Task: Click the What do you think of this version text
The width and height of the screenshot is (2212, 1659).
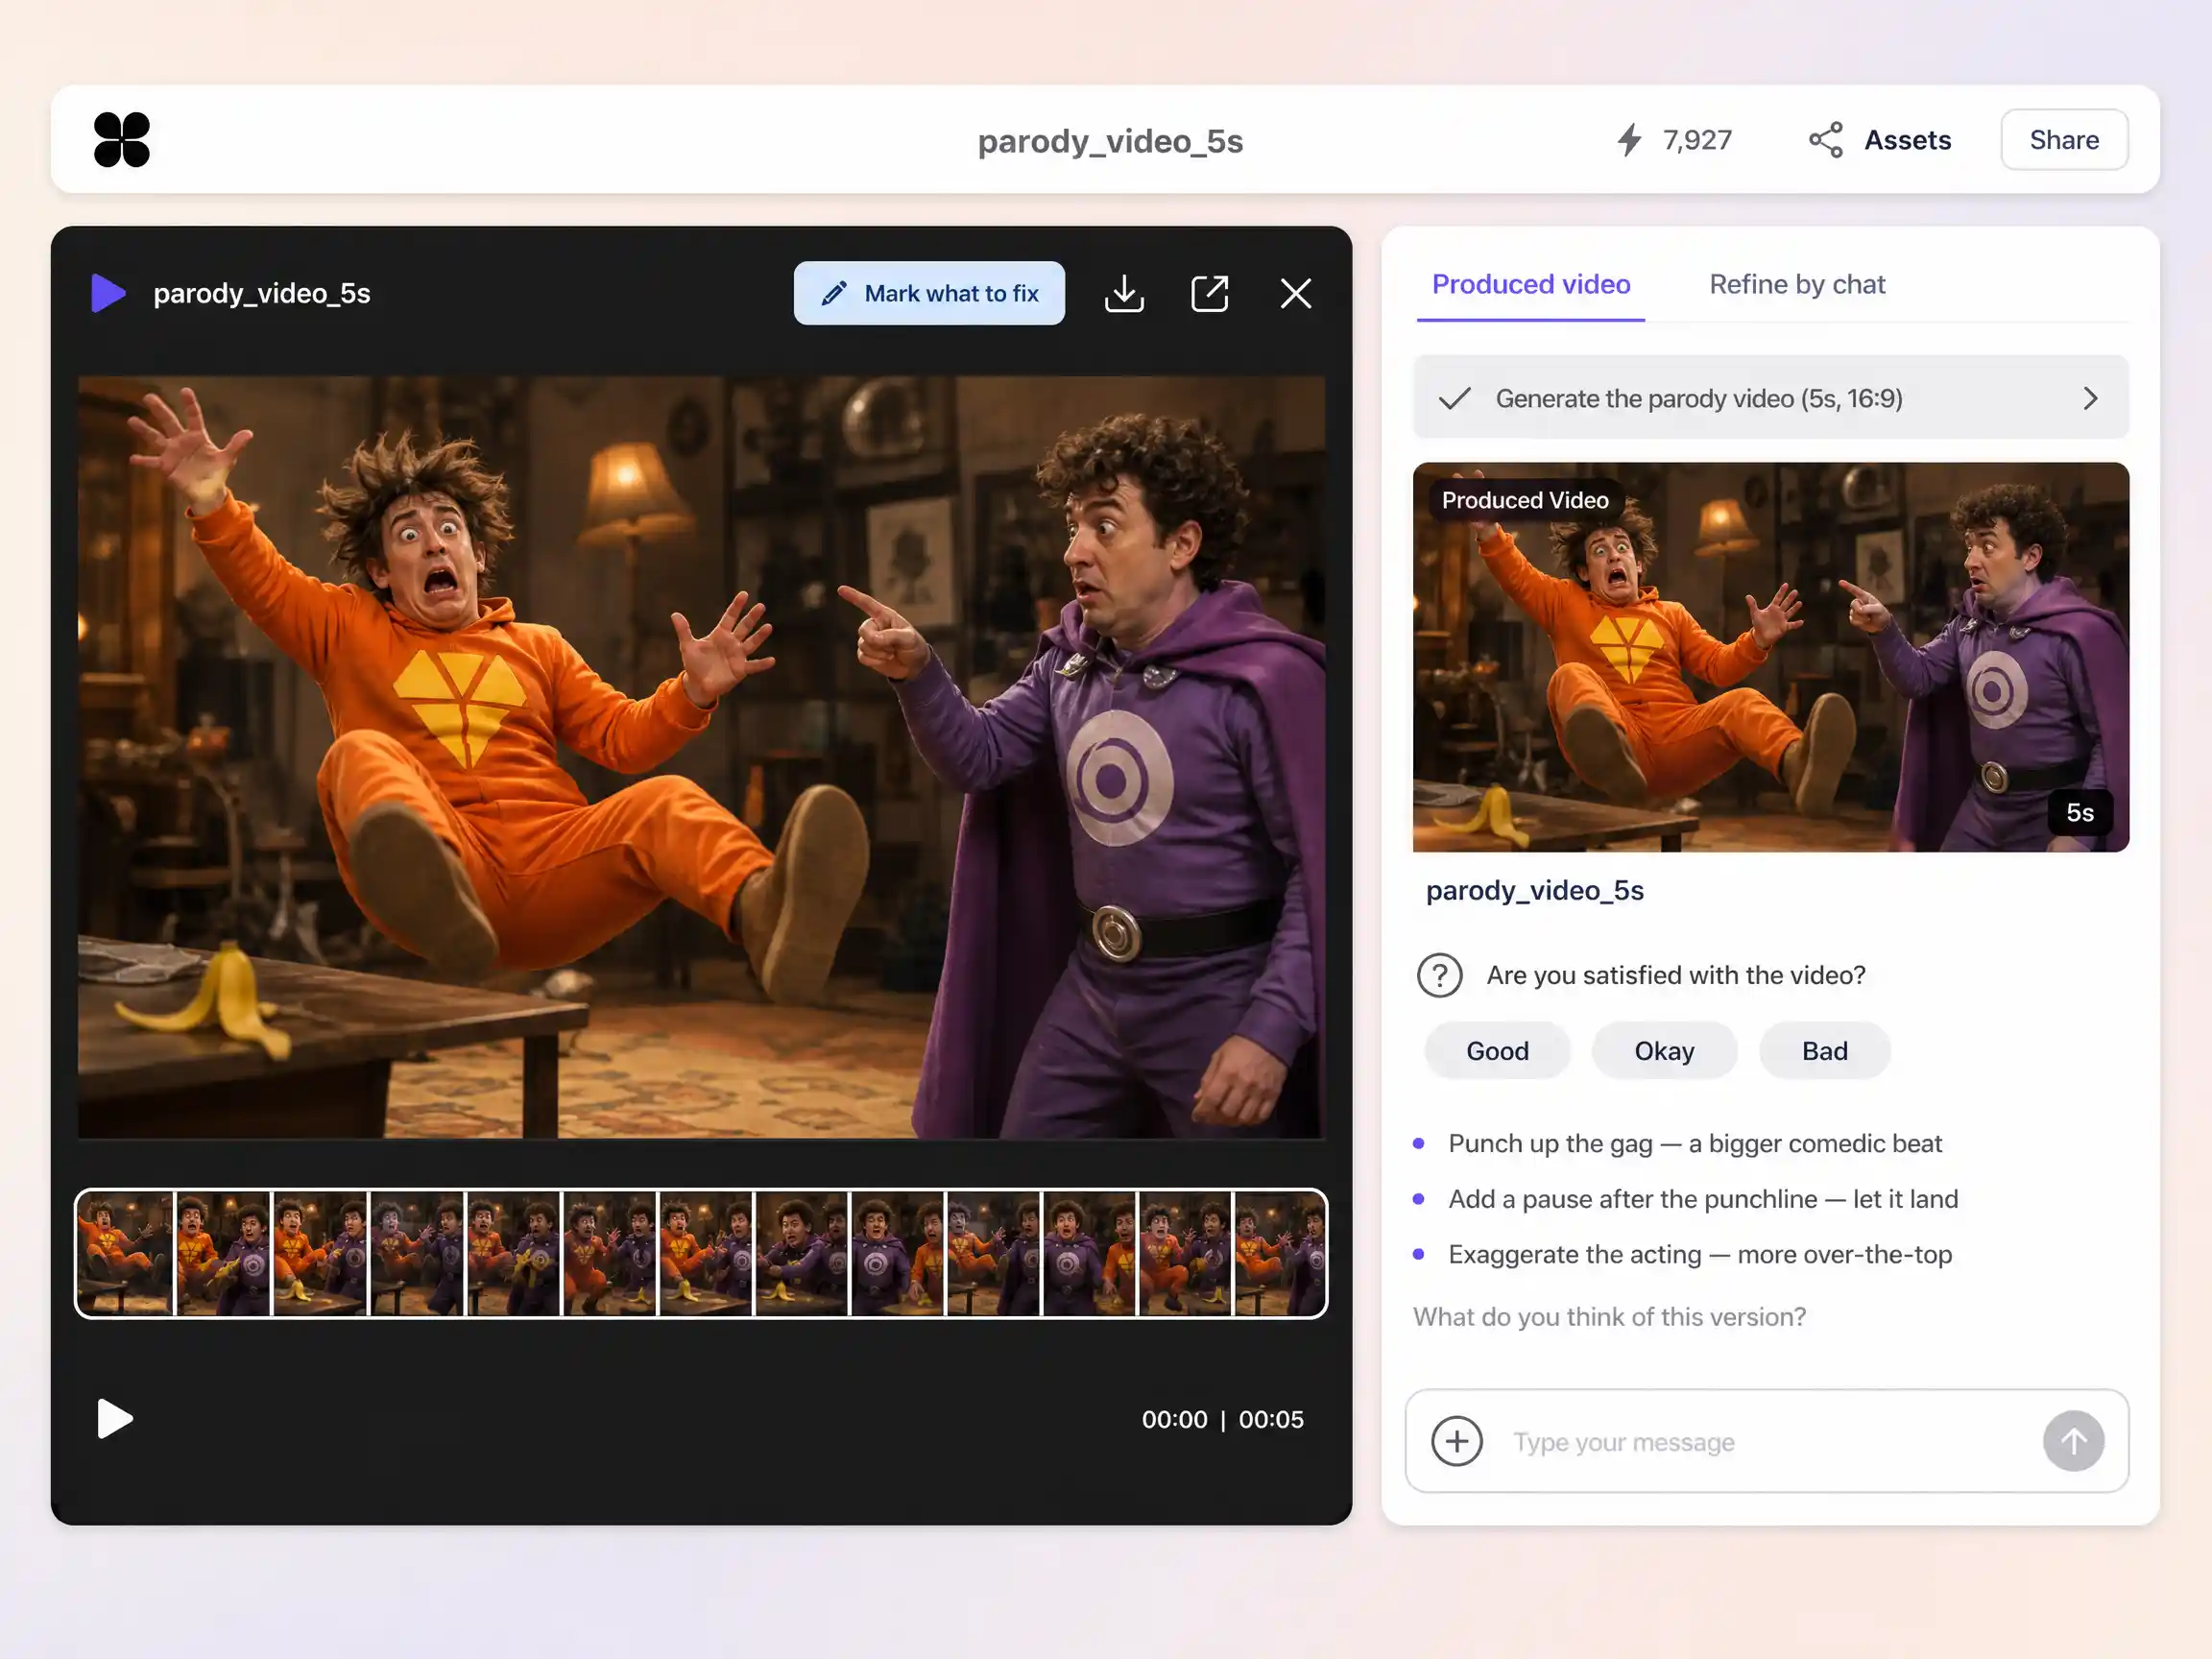Action: click(x=1609, y=1316)
